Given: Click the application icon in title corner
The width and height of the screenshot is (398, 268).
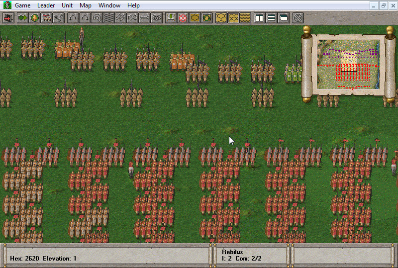Looking at the screenshot, I should coord(7,5).
